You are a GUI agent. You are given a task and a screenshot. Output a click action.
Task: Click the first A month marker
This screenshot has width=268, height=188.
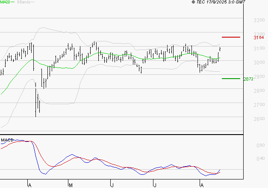pyautogui.click(x=29, y=185)
